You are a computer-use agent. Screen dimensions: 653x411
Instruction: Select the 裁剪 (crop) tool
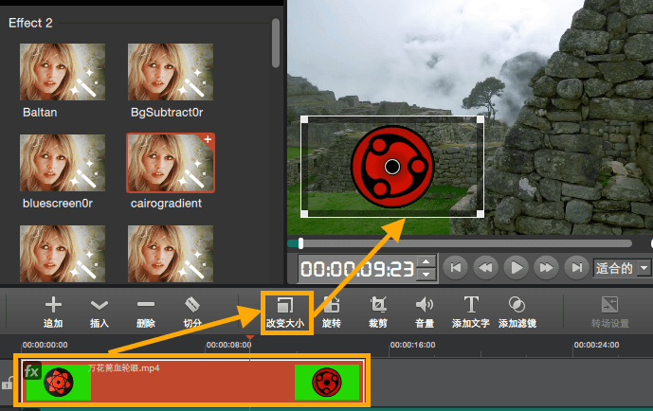click(x=378, y=305)
